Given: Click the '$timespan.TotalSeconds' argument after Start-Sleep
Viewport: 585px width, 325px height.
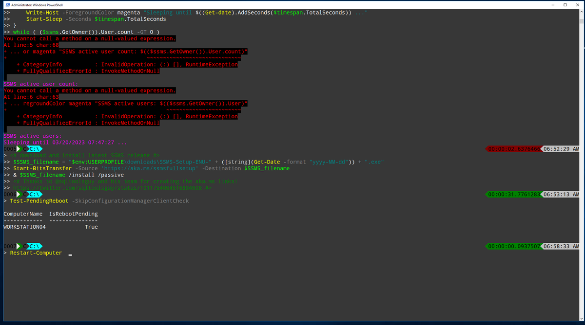Looking at the screenshot, I should (130, 19).
